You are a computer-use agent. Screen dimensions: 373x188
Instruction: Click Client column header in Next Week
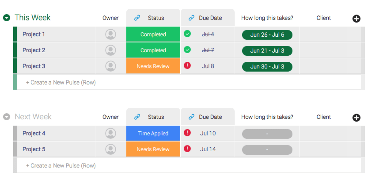pyautogui.click(x=324, y=117)
